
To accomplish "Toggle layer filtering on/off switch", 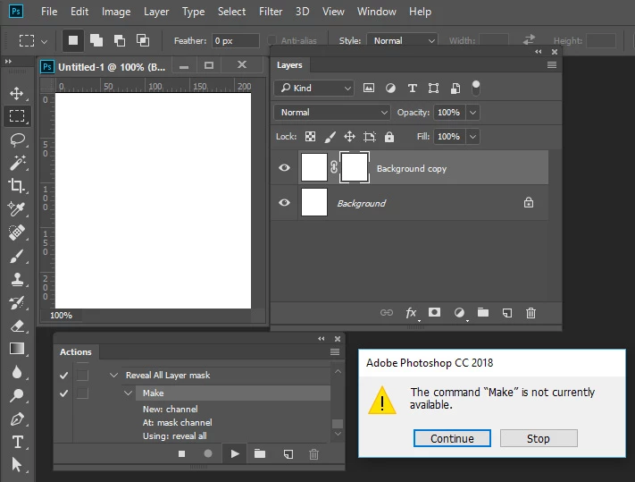I will (476, 88).
